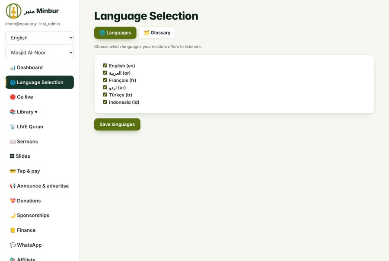This screenshot has height=261, width=389.
Task: Uncheck the اردو (ur) checkbox
Action: click(x=105, y=87)
